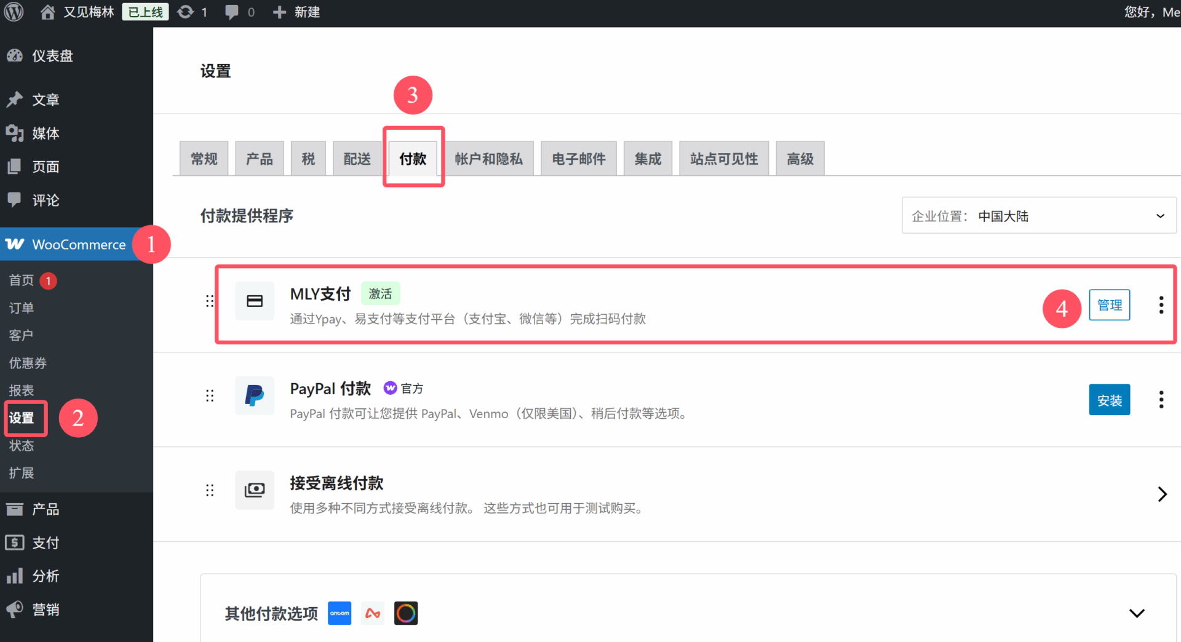Click the blue Antom payment logo
The height and width of the screenshot is (642, 1181).
(x=340, y=613)
